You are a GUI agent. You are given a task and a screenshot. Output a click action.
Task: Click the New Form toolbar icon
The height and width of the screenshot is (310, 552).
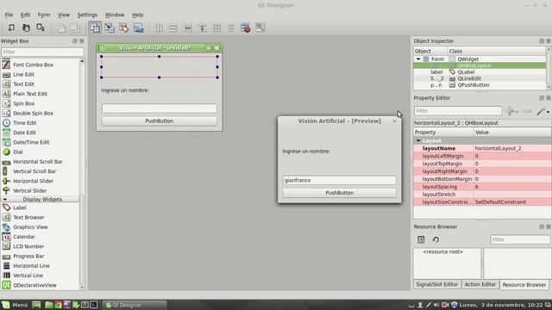coord(11,28)
